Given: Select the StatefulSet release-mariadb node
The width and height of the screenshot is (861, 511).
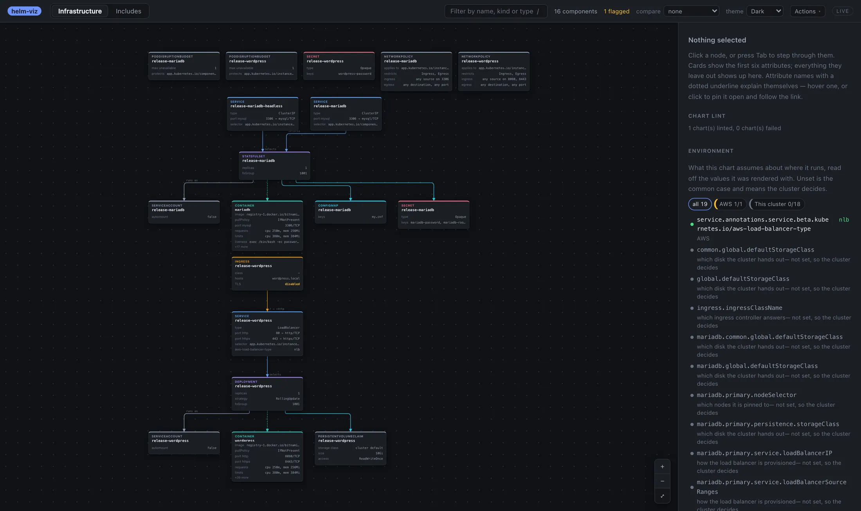Looking at the screenshot, I should tap(274, 166).
